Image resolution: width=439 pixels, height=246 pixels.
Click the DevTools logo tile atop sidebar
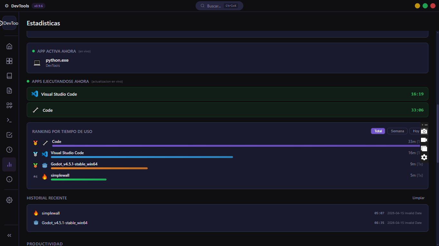click(9, 23)
